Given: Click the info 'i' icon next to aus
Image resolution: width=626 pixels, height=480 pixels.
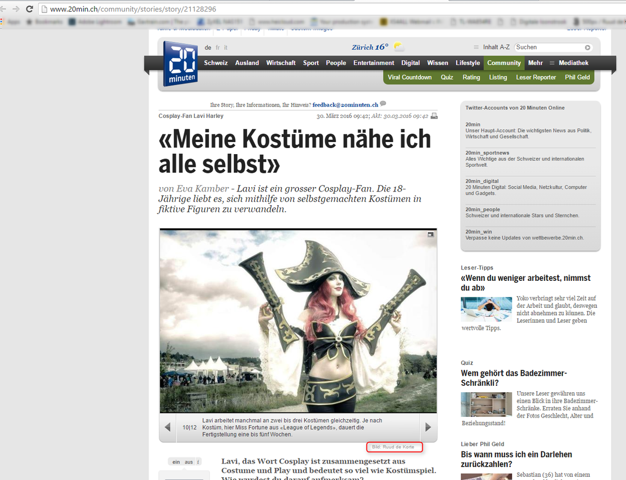Looking at the screenshot, I should (198, 462).
